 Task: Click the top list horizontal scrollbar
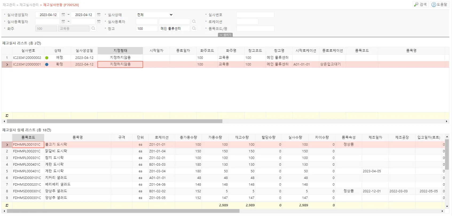[x=115, y=121]
